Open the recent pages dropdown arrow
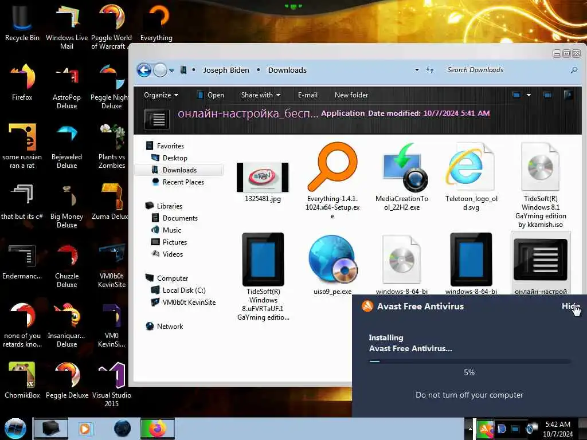Screen dimensions: 587x440 (x=171, y=70)
